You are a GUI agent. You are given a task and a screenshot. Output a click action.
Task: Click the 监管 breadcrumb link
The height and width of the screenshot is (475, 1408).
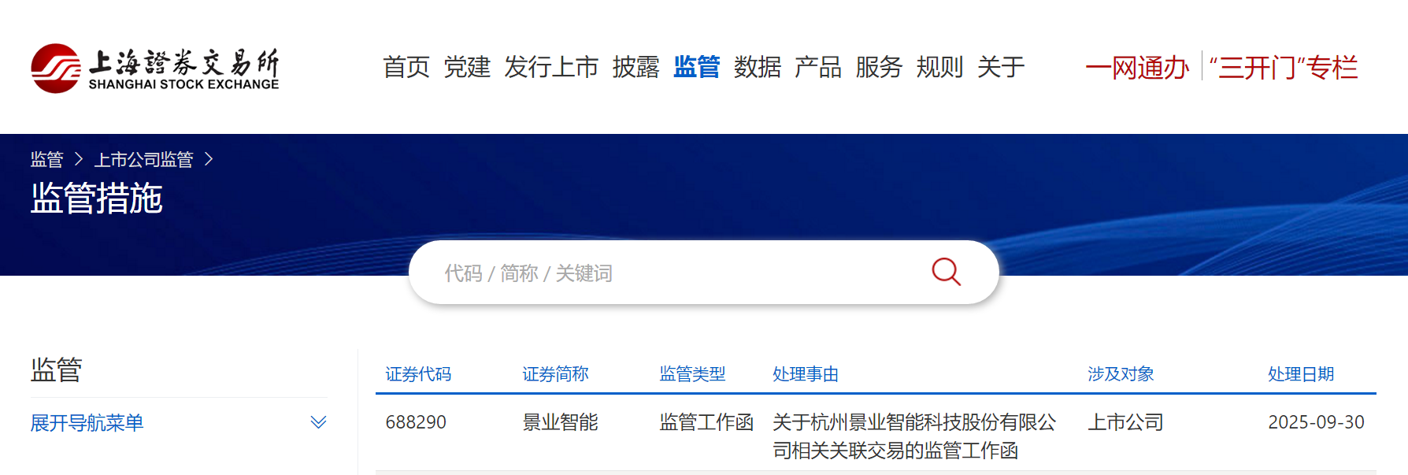coord(46,159)
